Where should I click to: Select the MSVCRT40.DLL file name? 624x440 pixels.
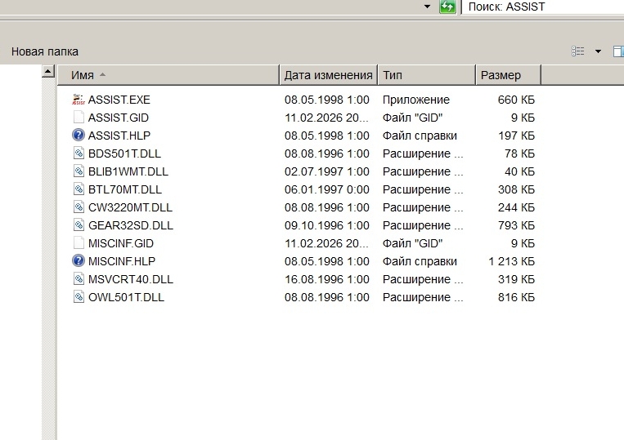(x=130, y=279)
